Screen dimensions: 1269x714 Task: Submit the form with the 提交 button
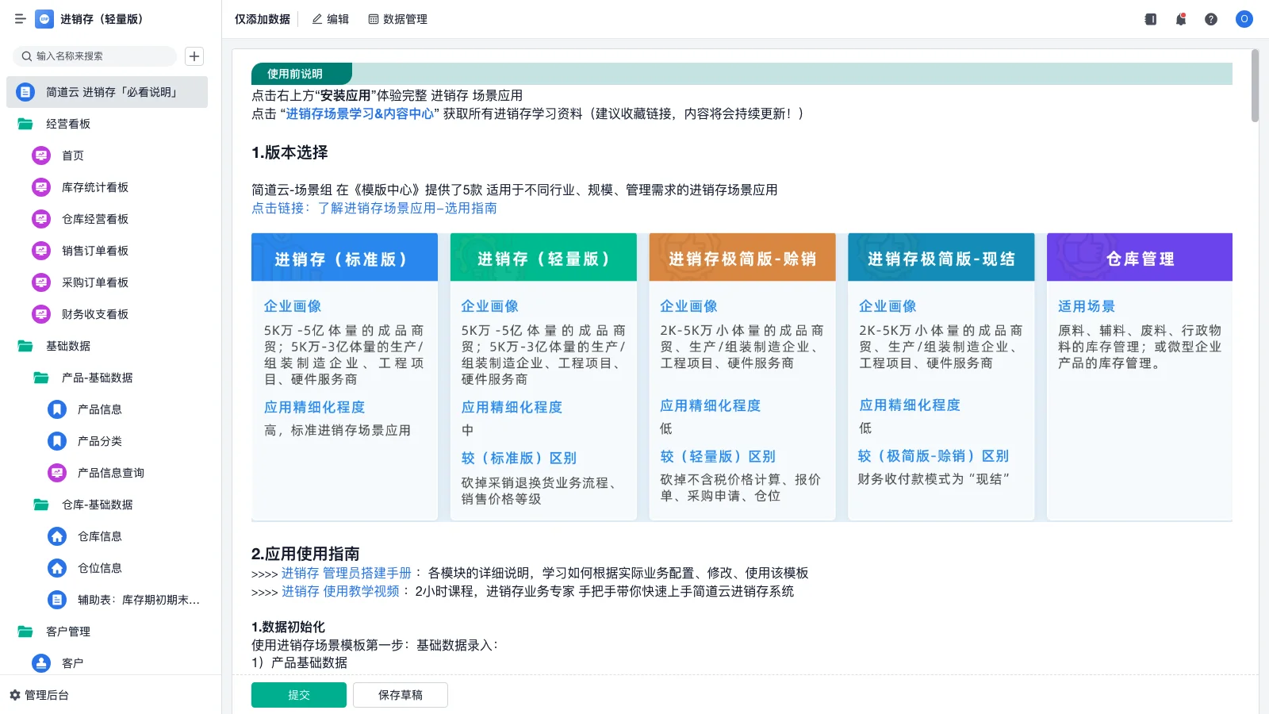(x=299, y=694)
